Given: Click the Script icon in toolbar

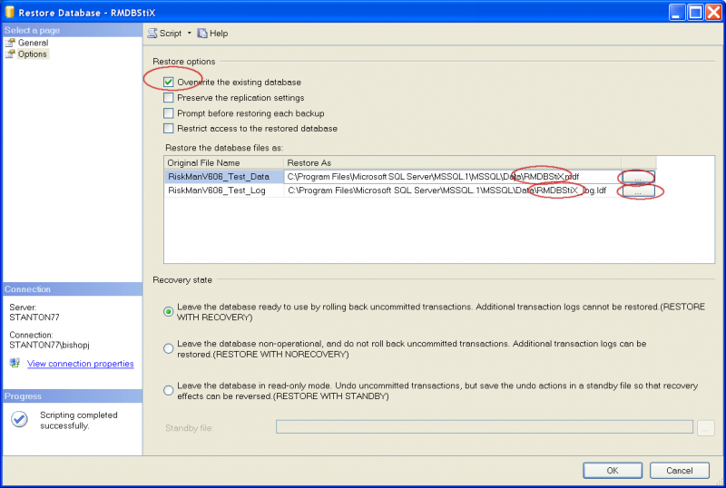Looking at the screenshot, I should pyautogui.click(x=152, y=34).
